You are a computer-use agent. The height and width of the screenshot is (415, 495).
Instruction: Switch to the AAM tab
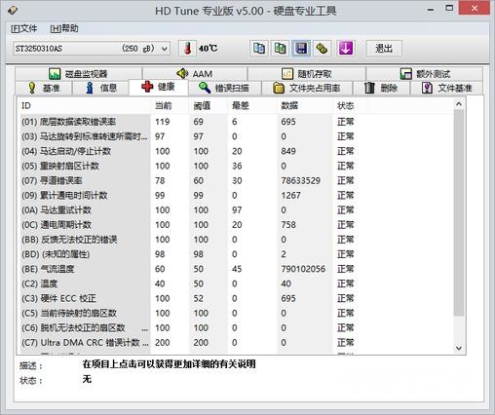pos(195,74)
